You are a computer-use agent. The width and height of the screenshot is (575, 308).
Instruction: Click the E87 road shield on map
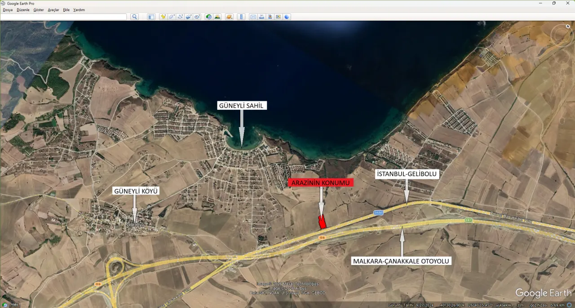(469, 220)
